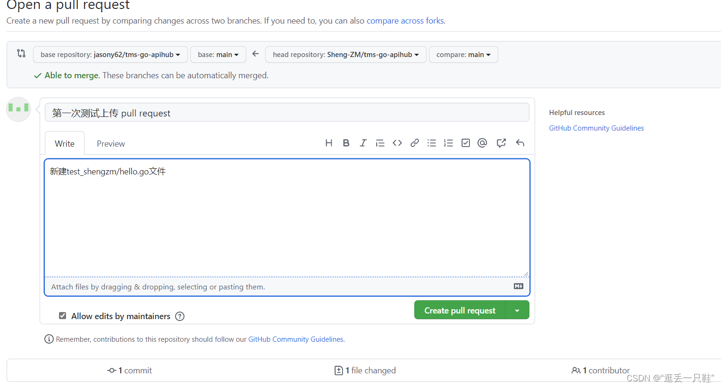
Task: Open the GitHub Community Guidelines link in reminder
Action: coord(296,339)
